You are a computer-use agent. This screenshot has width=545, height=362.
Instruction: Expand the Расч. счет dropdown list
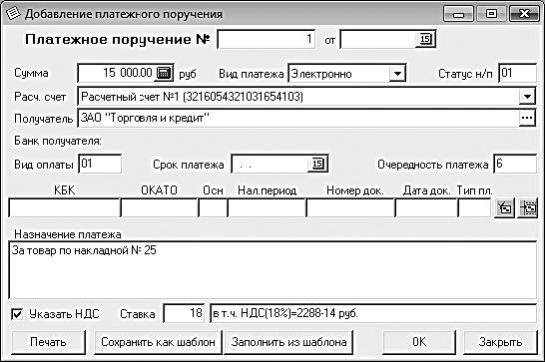click(x=527, y=96)
